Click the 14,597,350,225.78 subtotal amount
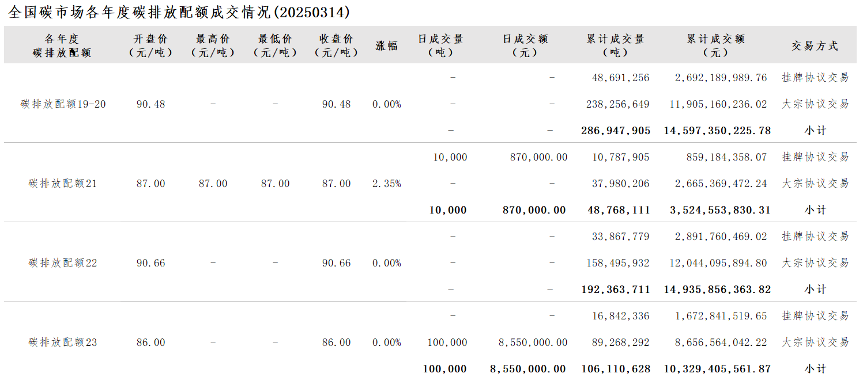Viewport: 863px width, 381px height. click(x=717, y=131)
